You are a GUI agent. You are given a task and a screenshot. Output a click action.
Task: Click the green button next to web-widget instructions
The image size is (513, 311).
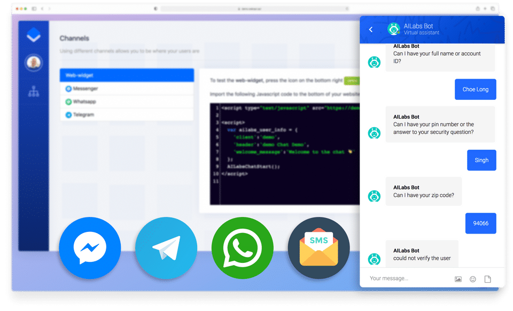coord(352,81)
